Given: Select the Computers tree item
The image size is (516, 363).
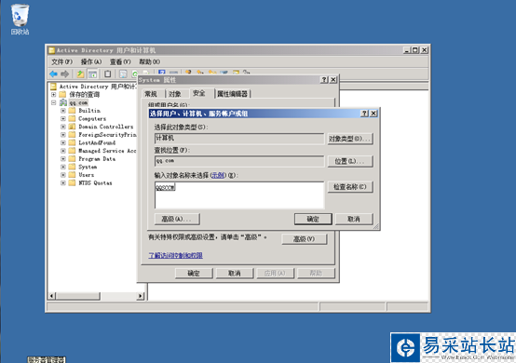Looking at the screenshot, I should pyautogui.click(x=92, y=119).
